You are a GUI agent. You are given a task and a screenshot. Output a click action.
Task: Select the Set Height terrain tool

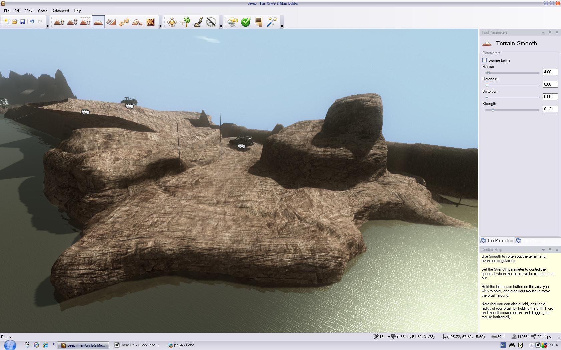tap(85, 22)
